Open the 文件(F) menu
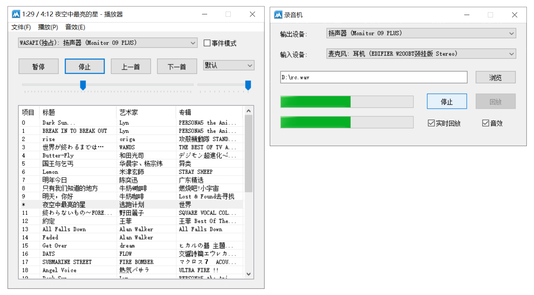Screen dimensions: 534x295 [21, 27]
